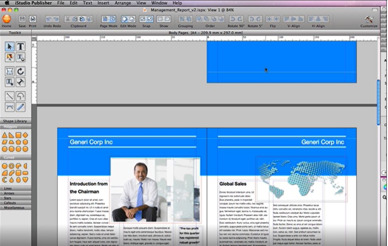Viewport: 388px width, 246px height.
Task: Pick the heart shape in Curved section
Action: [25, 179]
